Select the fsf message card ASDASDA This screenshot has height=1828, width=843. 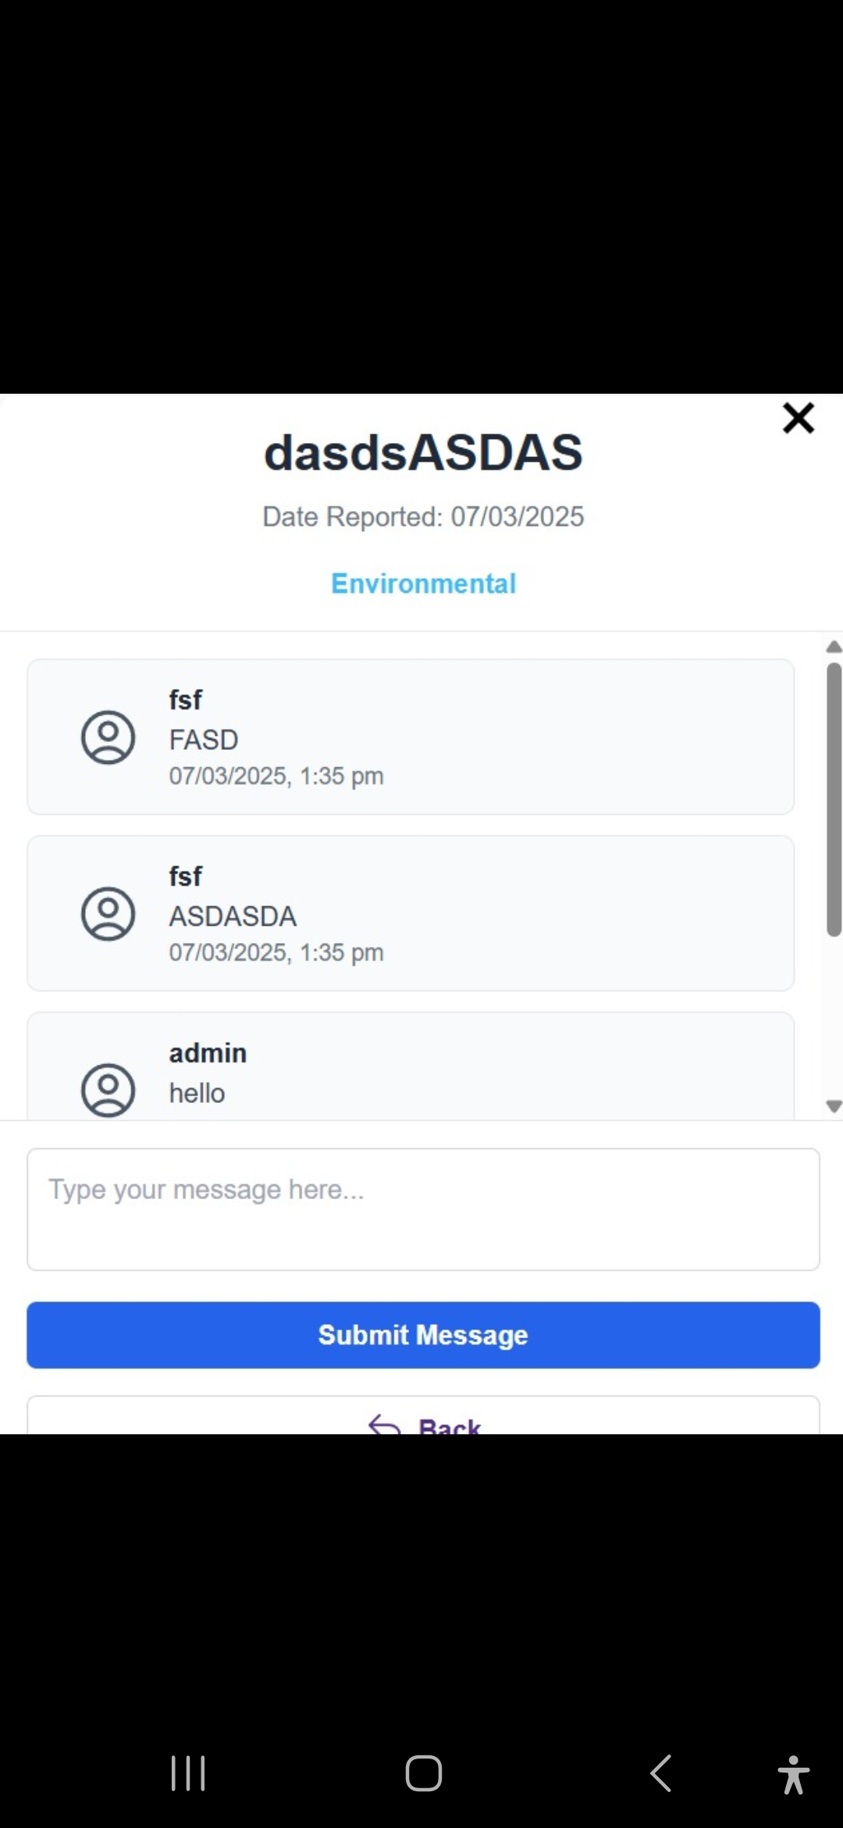point(411,913)
